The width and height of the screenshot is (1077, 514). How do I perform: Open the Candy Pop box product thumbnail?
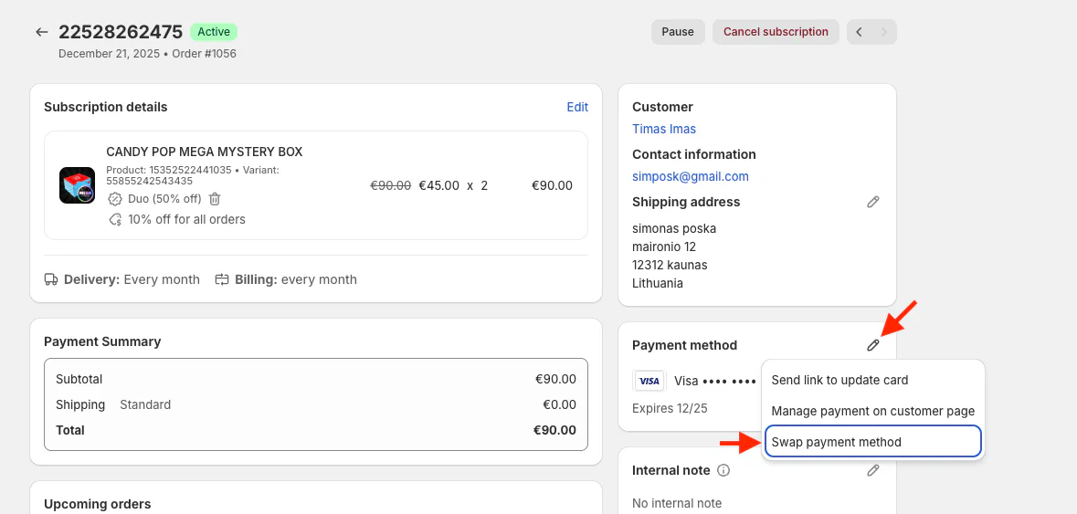pyautogui.click(x=77, y=185)
